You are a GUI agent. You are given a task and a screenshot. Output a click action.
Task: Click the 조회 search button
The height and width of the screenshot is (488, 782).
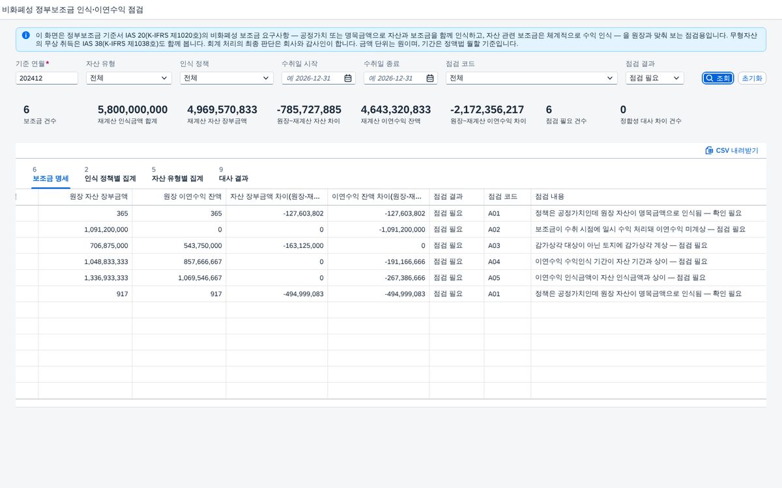(x=718, y=78)
